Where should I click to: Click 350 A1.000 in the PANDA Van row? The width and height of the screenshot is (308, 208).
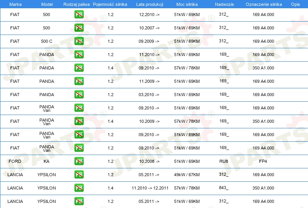(x=263, y=121)
